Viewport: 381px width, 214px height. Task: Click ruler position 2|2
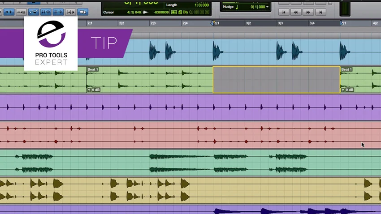121,23
